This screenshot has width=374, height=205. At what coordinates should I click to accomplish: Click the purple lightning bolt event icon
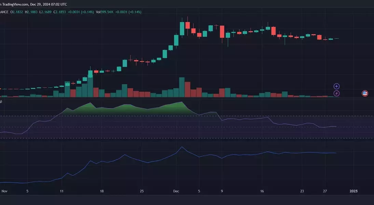(x=336, y=93)
